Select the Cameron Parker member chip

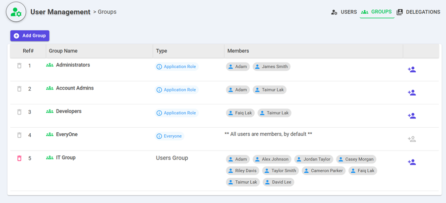pyautogui.click(x=323, y=171)
